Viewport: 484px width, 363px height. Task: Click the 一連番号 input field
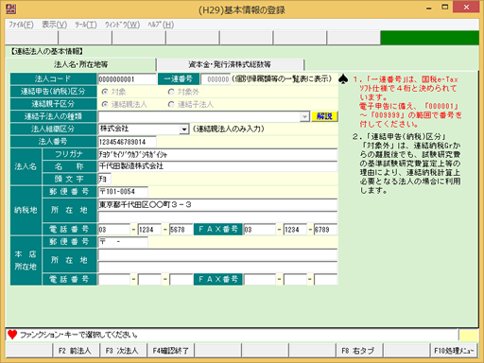click(x=216, y=79)
